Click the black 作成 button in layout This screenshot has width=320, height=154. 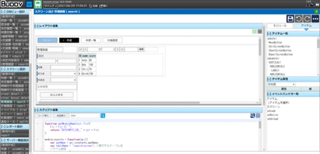click(69, 40)
